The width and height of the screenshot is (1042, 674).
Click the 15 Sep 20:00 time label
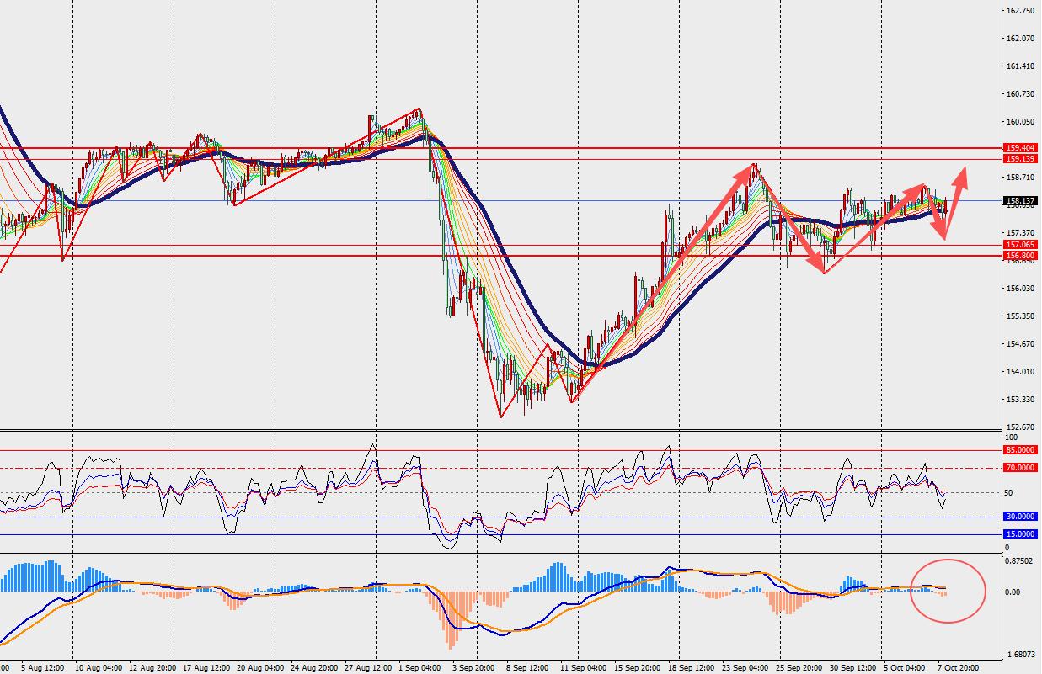pos(638,667)
